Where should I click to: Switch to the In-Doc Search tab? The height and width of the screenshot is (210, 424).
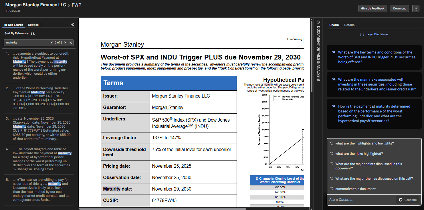[14, 25]
